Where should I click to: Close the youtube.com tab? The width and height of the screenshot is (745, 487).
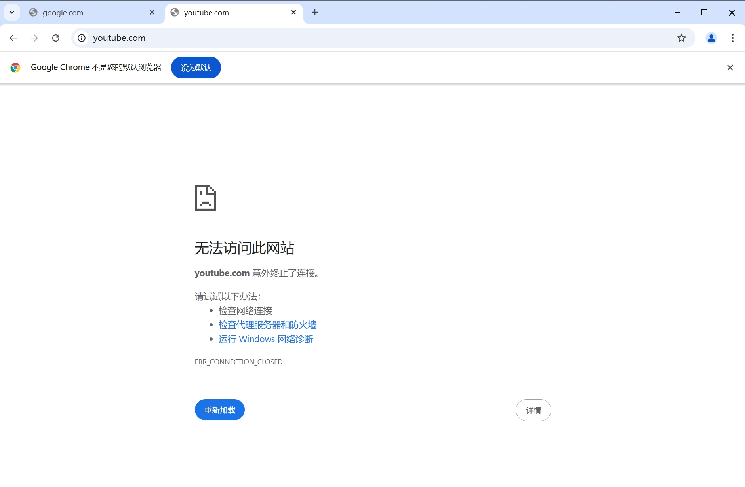(293, 12)
